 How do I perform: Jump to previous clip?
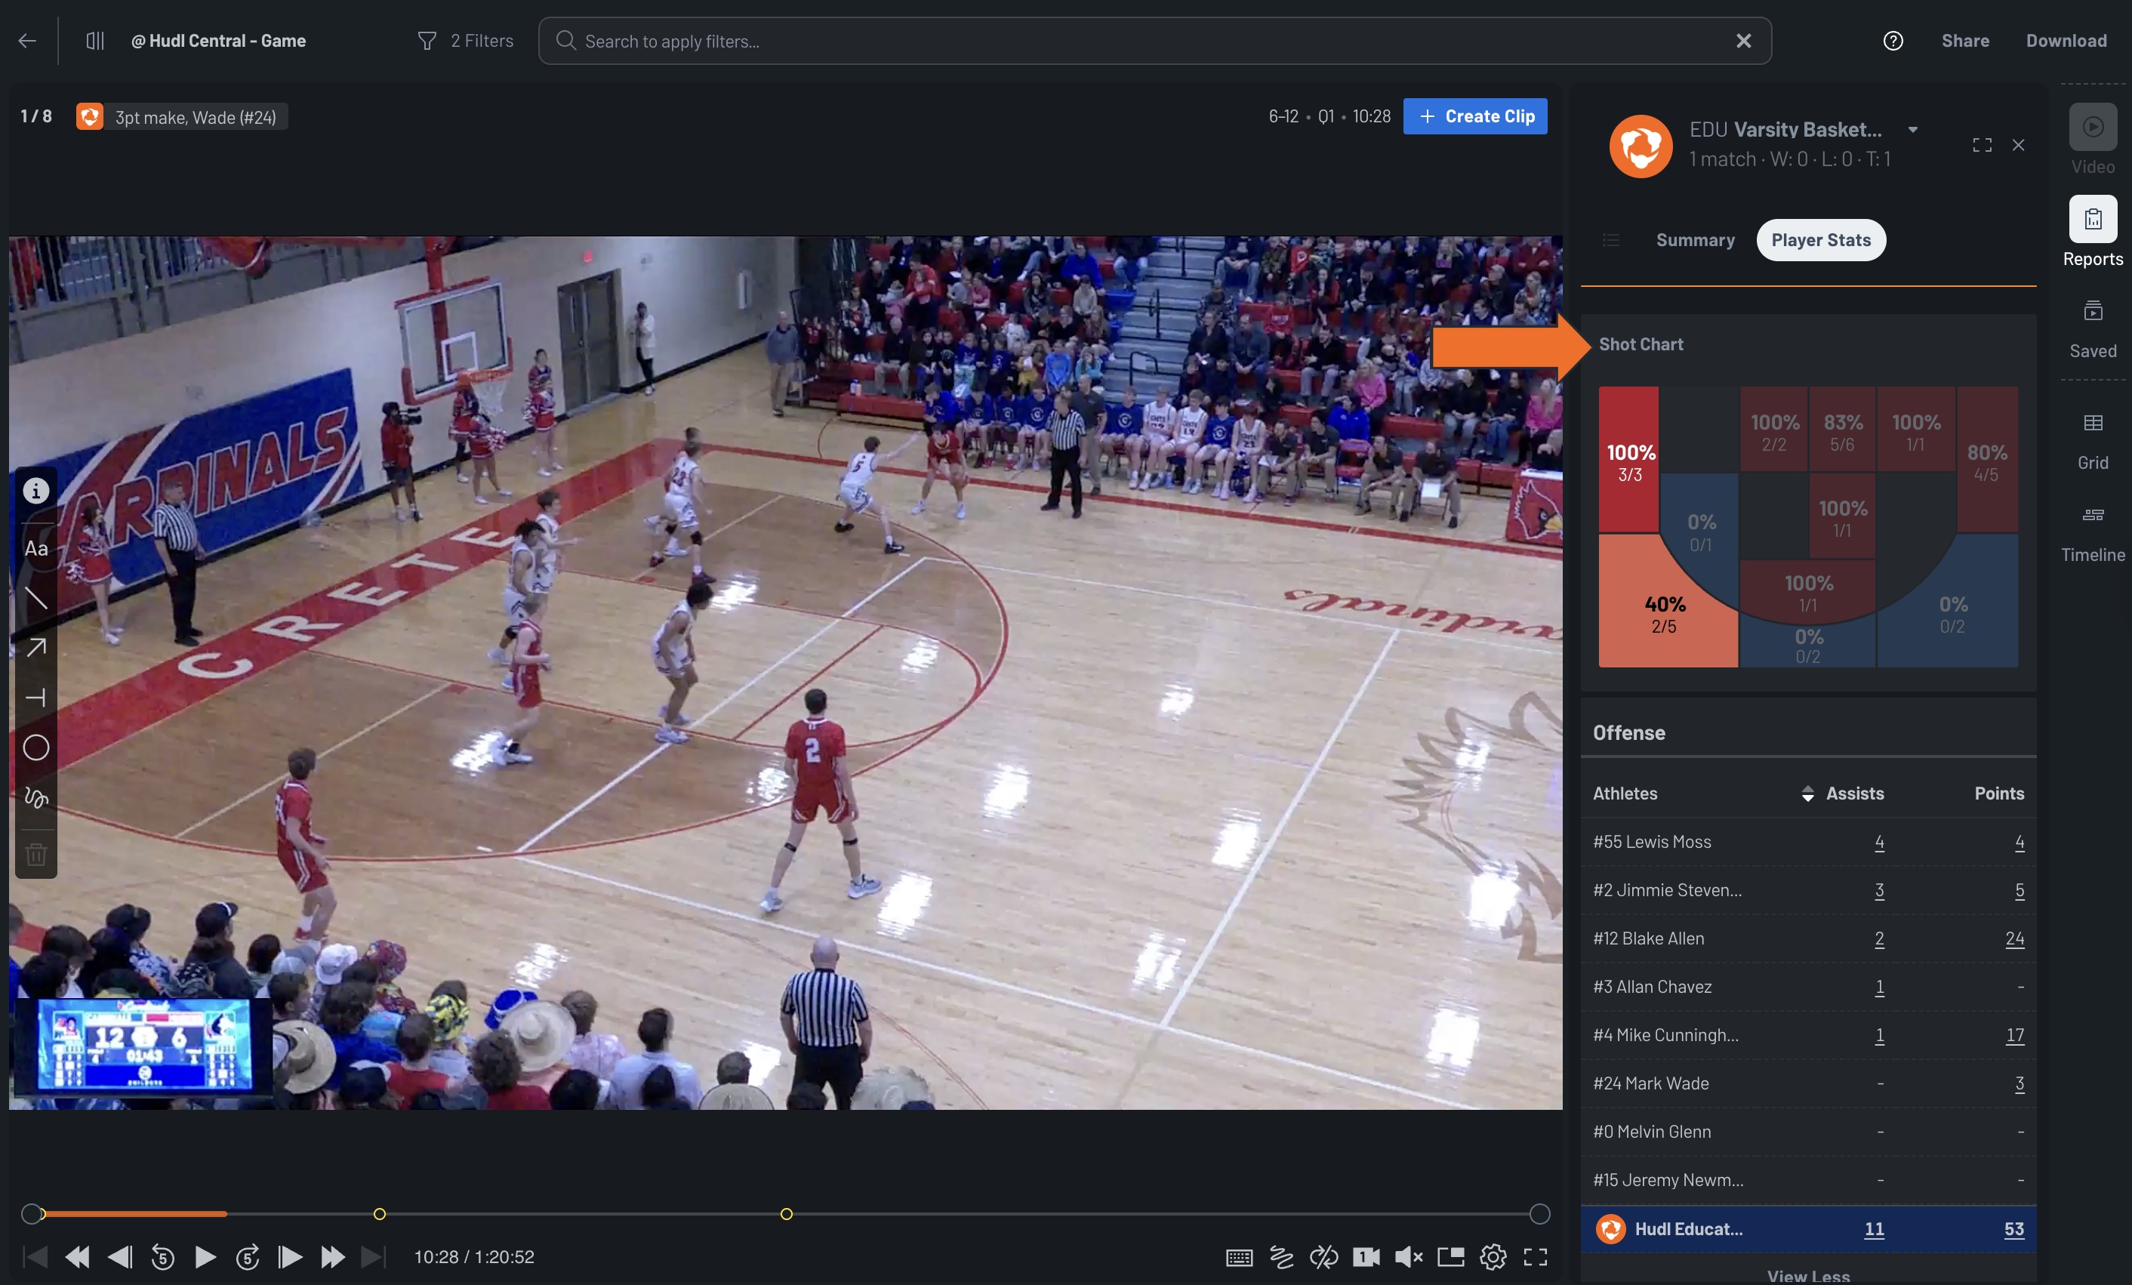[x=35, y=1256]
